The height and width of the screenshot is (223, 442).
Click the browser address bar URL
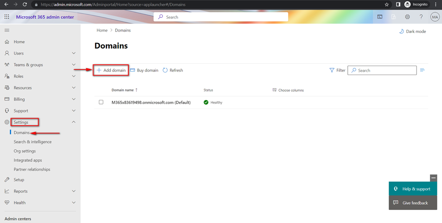click(113, 5)
